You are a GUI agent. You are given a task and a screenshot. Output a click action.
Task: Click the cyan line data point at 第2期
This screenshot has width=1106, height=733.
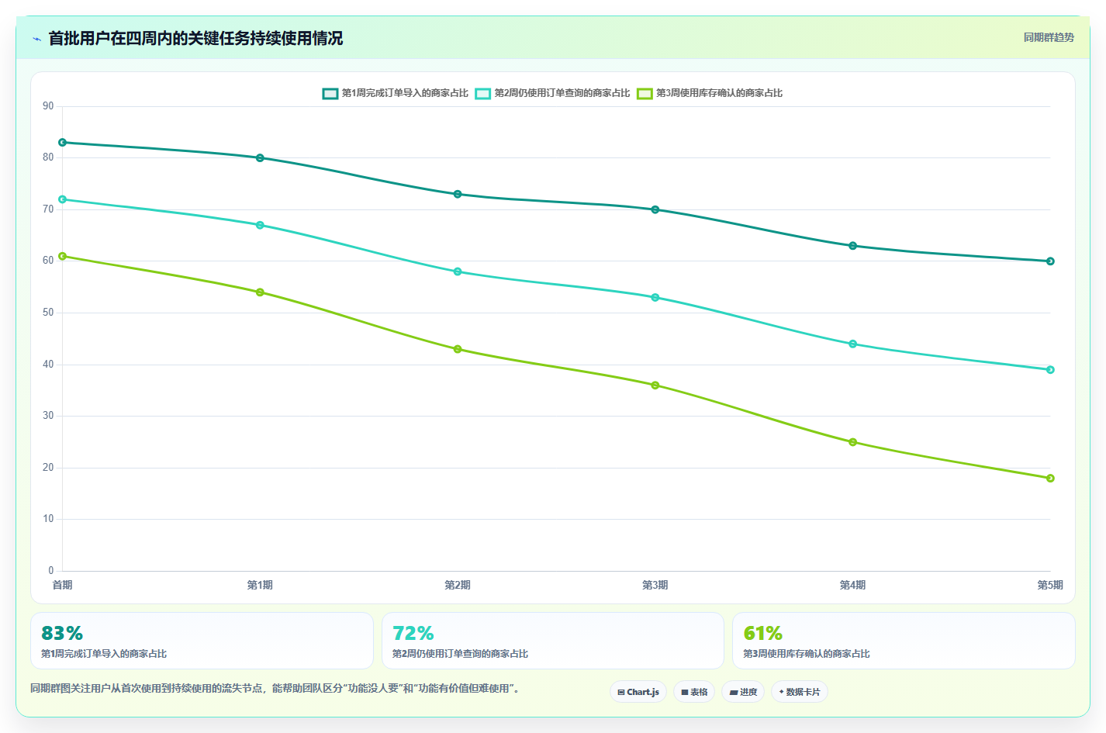coord(458,271)
